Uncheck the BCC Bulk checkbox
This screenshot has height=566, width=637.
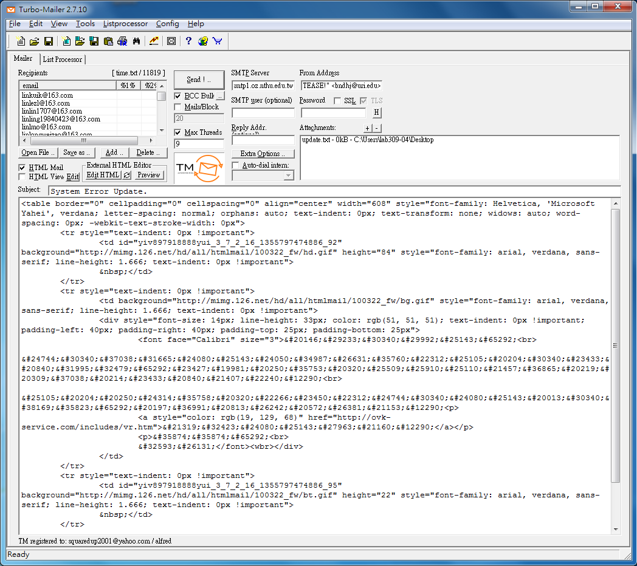[178, 96]
